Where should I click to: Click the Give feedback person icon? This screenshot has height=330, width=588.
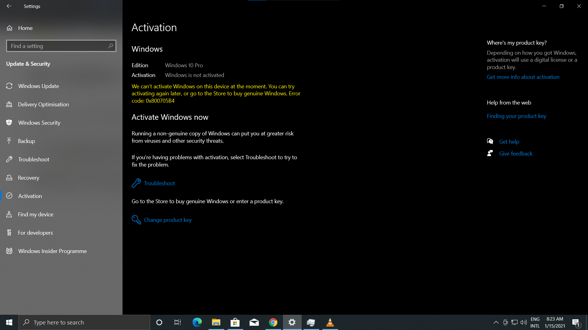tap(490, 153)
